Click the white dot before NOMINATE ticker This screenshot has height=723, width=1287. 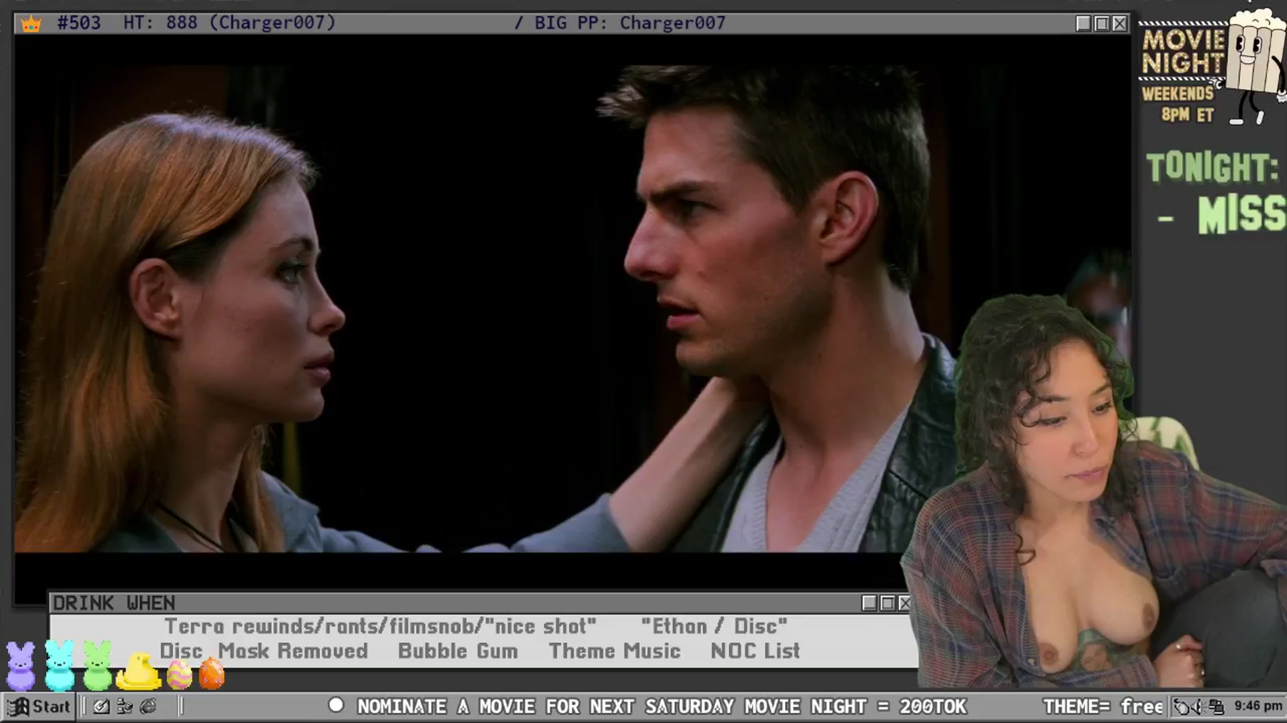[336, 705]
